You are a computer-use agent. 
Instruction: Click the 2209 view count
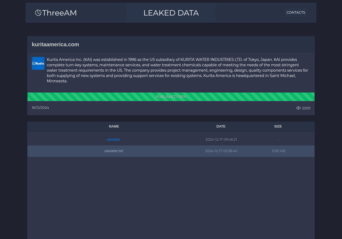coord(306,108)
